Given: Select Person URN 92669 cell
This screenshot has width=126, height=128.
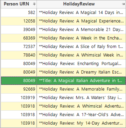Looking at the screenshot, I should point(19,89).
